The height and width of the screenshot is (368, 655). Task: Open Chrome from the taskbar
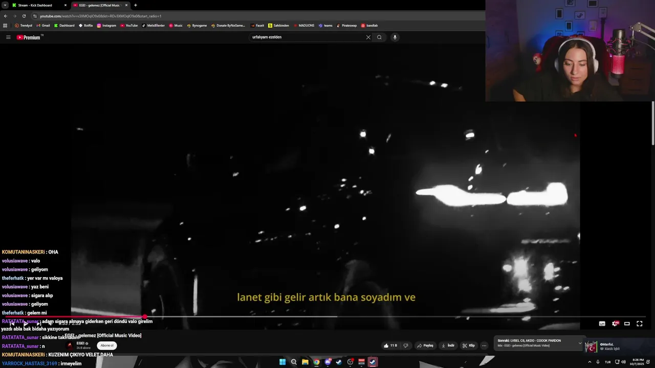[316, 362]
